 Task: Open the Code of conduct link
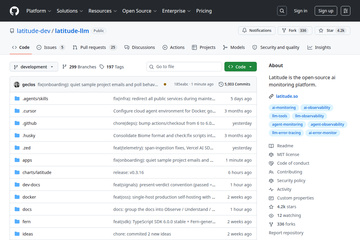point(293,163)
